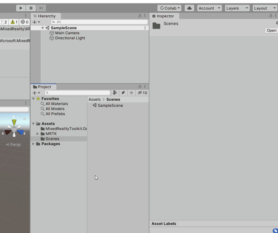Viewport: 278px width, 233px height.
Task: Click the Search by Label tag icon
Action: [x=123, y=93]
